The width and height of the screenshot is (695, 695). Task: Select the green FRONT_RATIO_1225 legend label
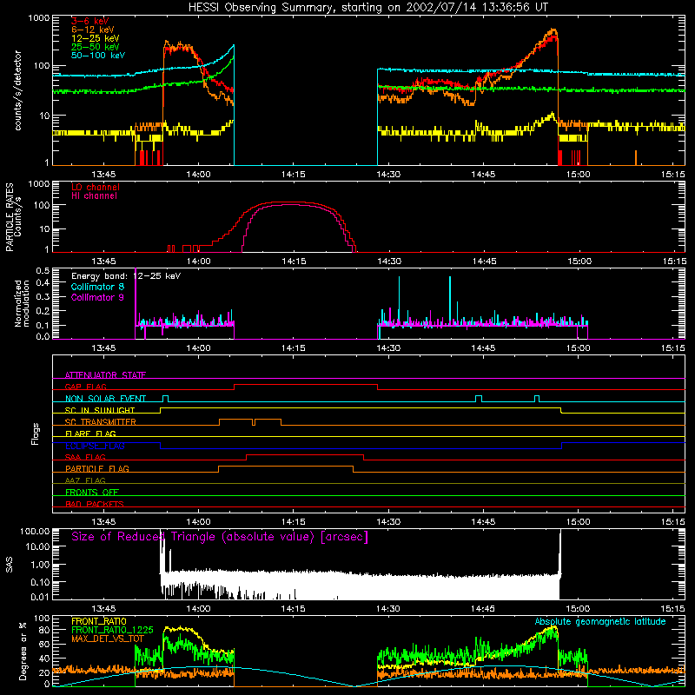[112, 630]
